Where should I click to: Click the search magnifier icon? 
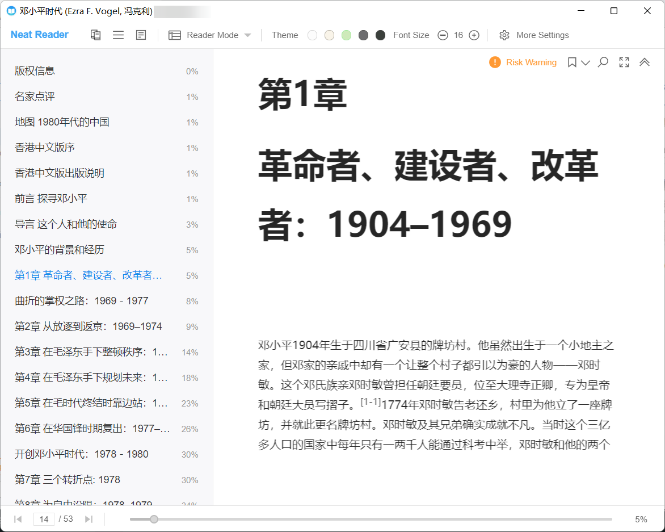point(603,62)
